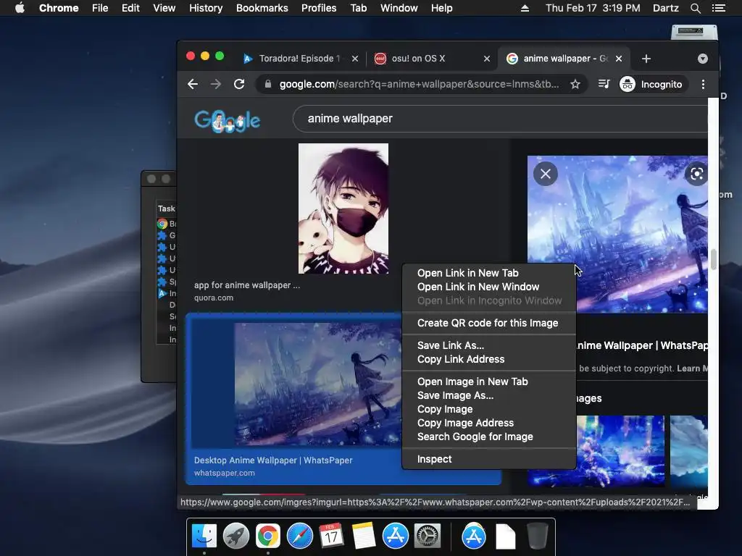Click the anime wallpaper search field
This screenshot has height=556, width=742.
[x=499, y=119]
